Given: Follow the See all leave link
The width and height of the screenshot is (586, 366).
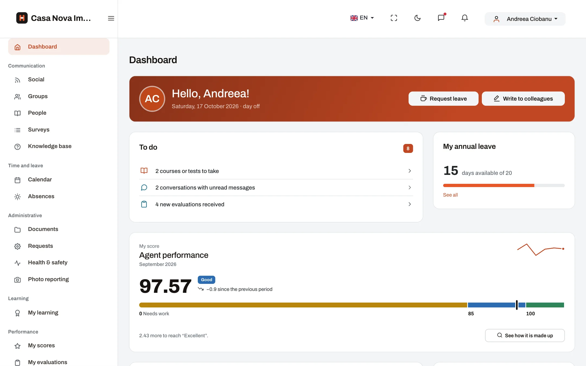Looking at the screenshot, I should (450, 195).
